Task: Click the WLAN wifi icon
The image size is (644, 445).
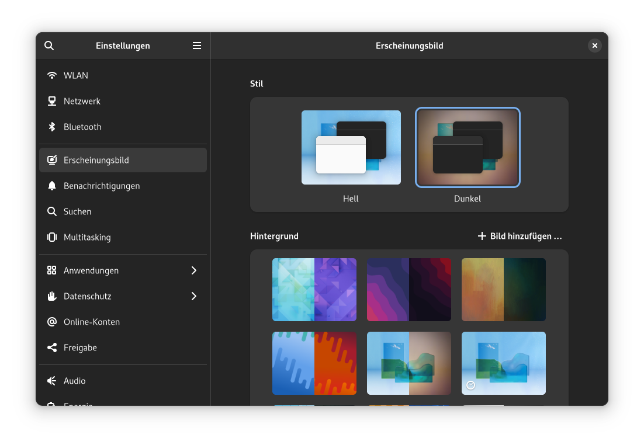Action: [x=52, y=75]
